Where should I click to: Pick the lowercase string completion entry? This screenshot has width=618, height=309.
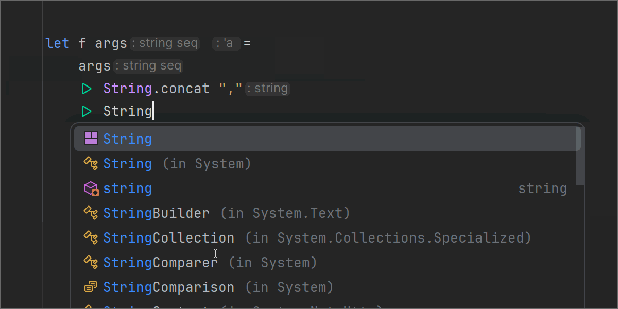[x=128, y=188]
